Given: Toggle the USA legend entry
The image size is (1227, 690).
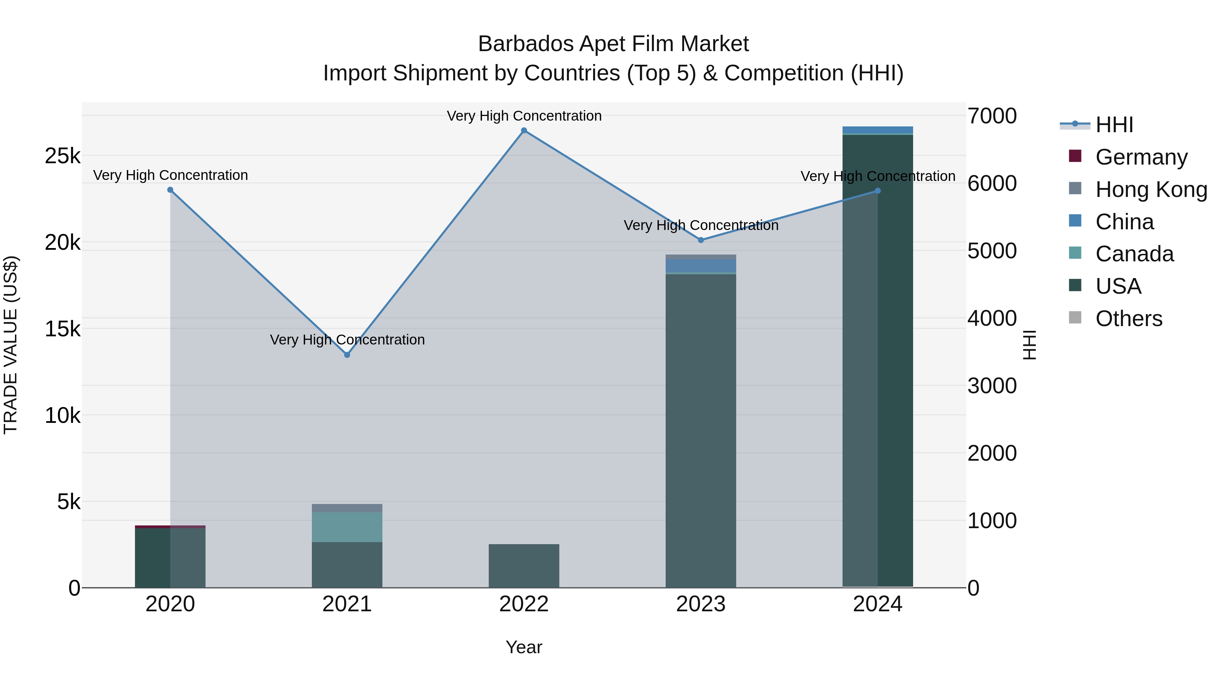Looking at the screenshot, I should 1105,286.
